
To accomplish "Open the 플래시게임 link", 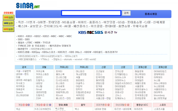I will [x=151, y=14].
